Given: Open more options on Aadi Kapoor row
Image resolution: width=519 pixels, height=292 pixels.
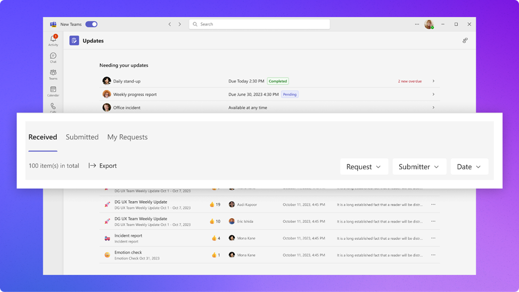Looking at the screenshot, I should coord(433,204).
